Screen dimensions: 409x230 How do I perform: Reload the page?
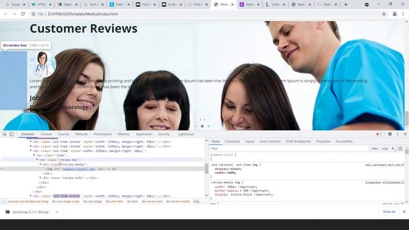23,14
